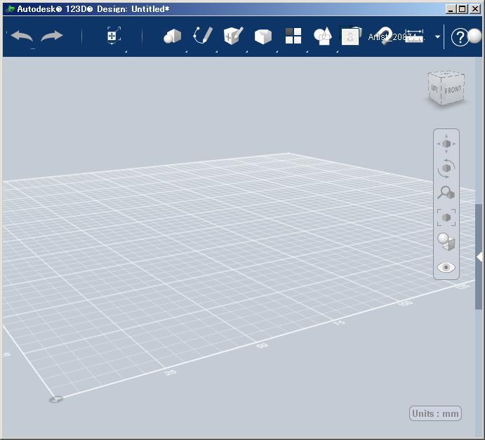This screenshot has height=440, width=485.
Task: Select the Combine shapes tool
Action: pos(323,36)
